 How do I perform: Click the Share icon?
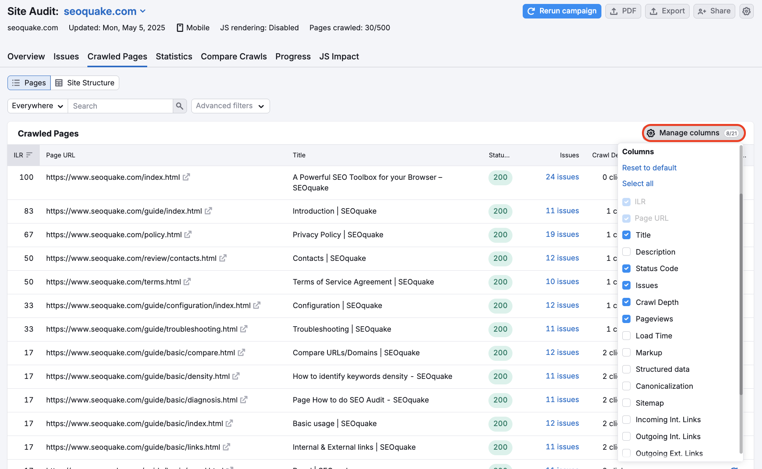coord(701,11)
